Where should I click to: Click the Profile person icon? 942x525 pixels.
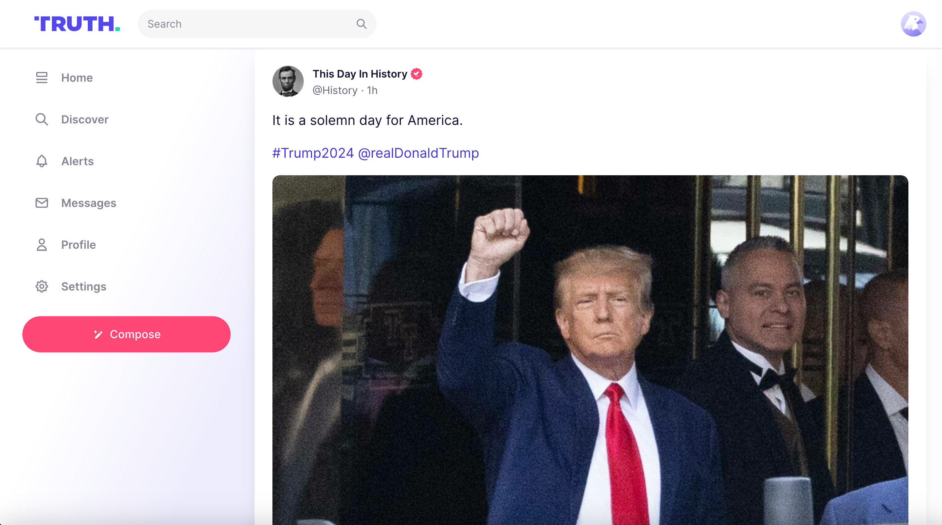coord(41,244)
